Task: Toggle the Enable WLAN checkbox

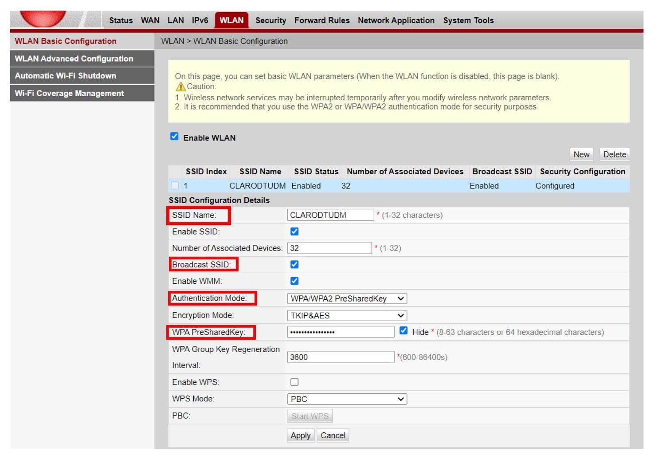Action: (x=175, y=137)
